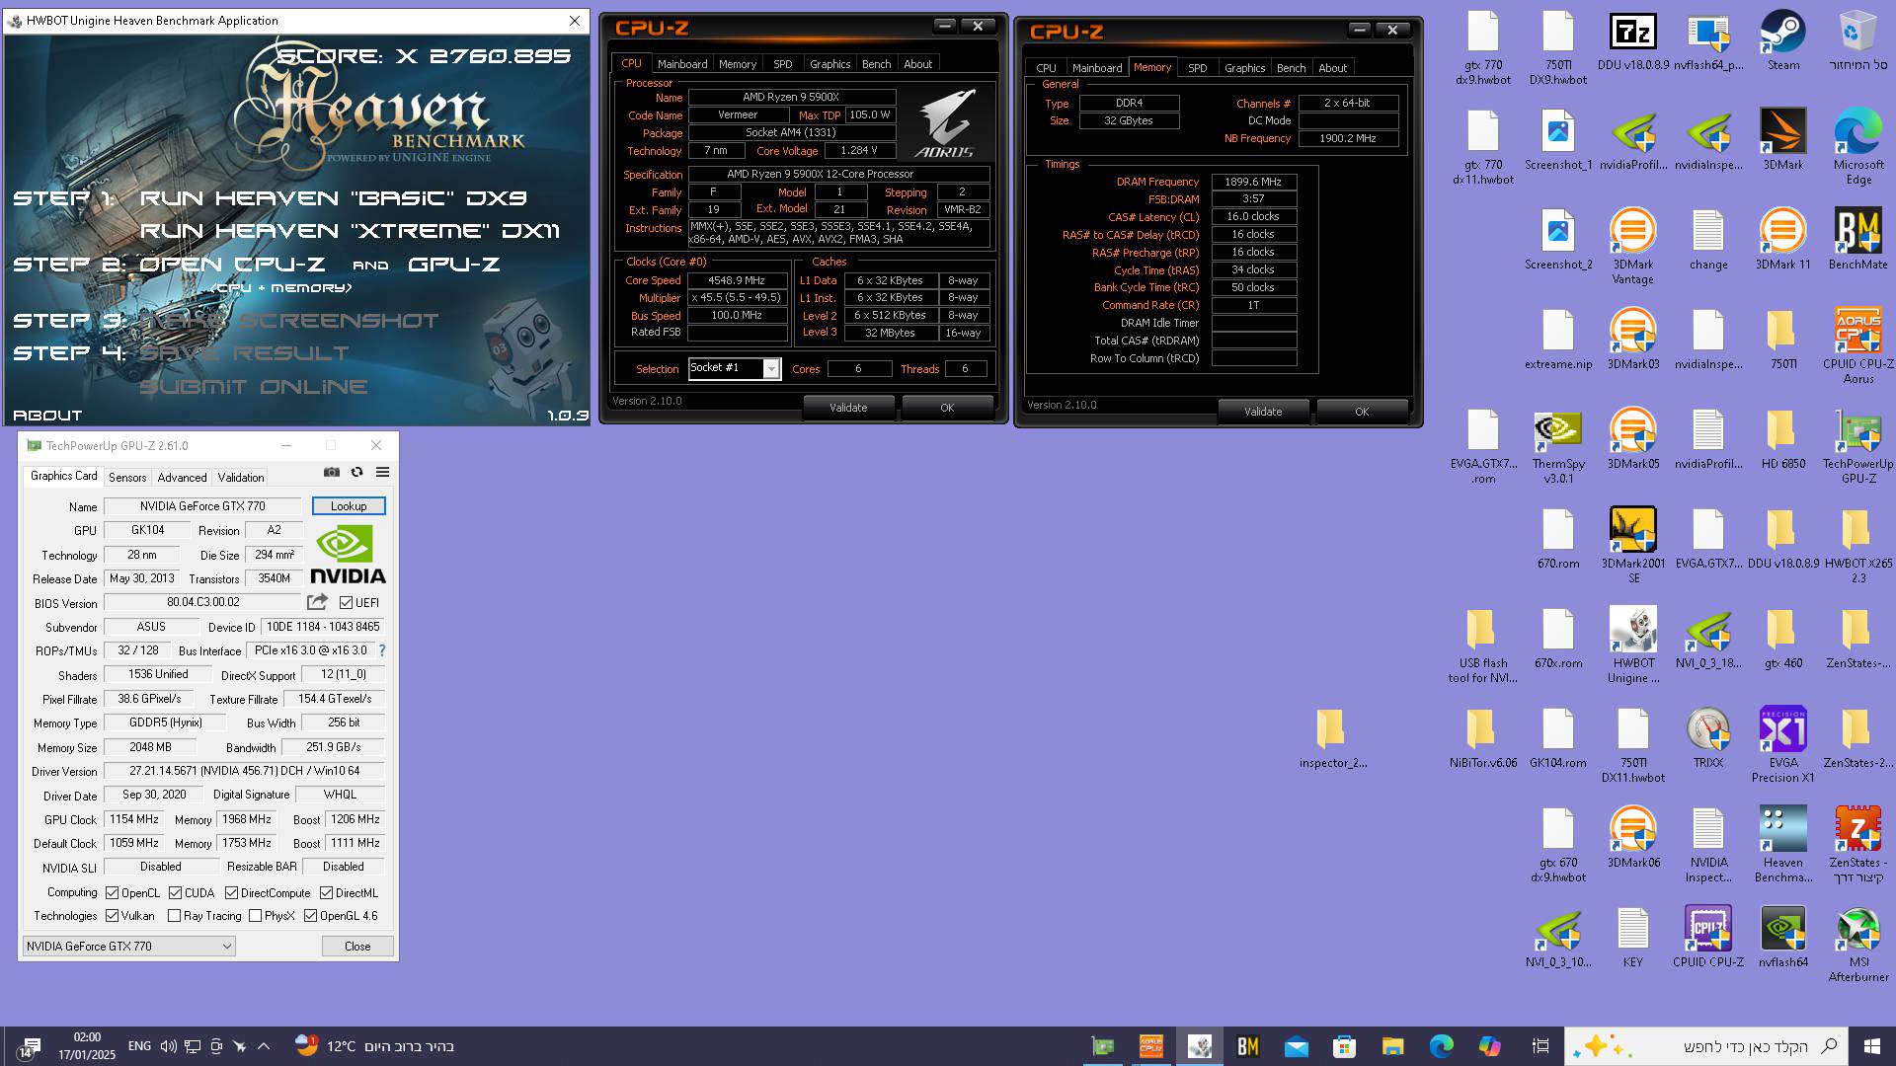The image size is (1896, 1066).
Task: Open the BenchMate desktop icon
Action: pyautogui.click(x=1857, y=241)
